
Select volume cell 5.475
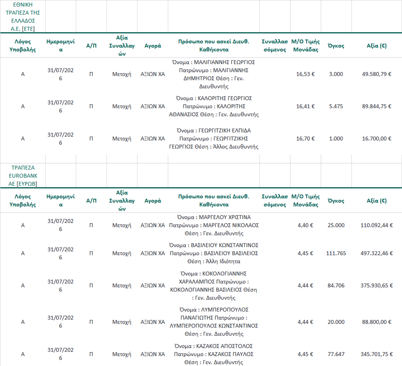tap(336, 106)
